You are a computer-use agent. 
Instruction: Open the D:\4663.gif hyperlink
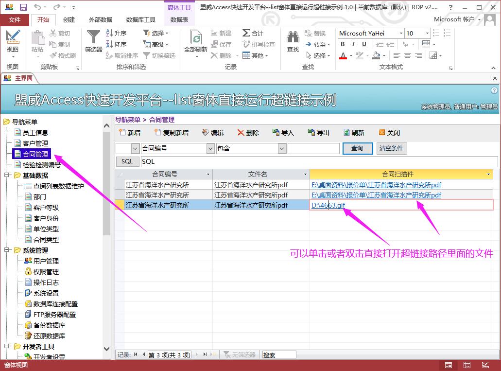[328, 205]
